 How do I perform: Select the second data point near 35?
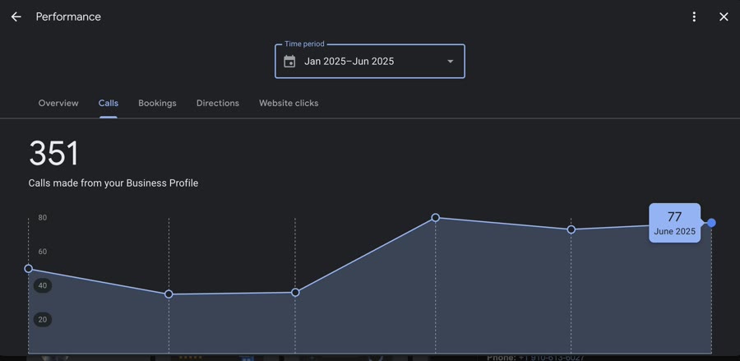click(x=169, y=294)
